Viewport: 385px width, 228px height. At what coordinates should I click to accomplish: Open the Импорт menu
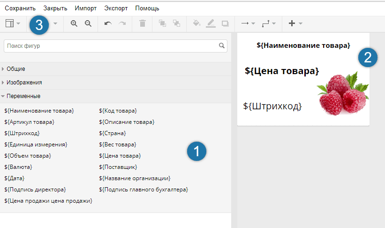86,8
